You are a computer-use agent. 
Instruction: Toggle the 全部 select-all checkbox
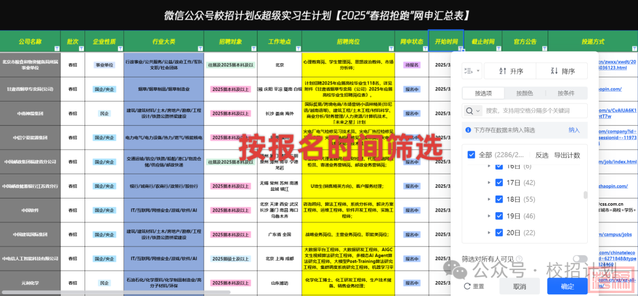coord(471,155)
